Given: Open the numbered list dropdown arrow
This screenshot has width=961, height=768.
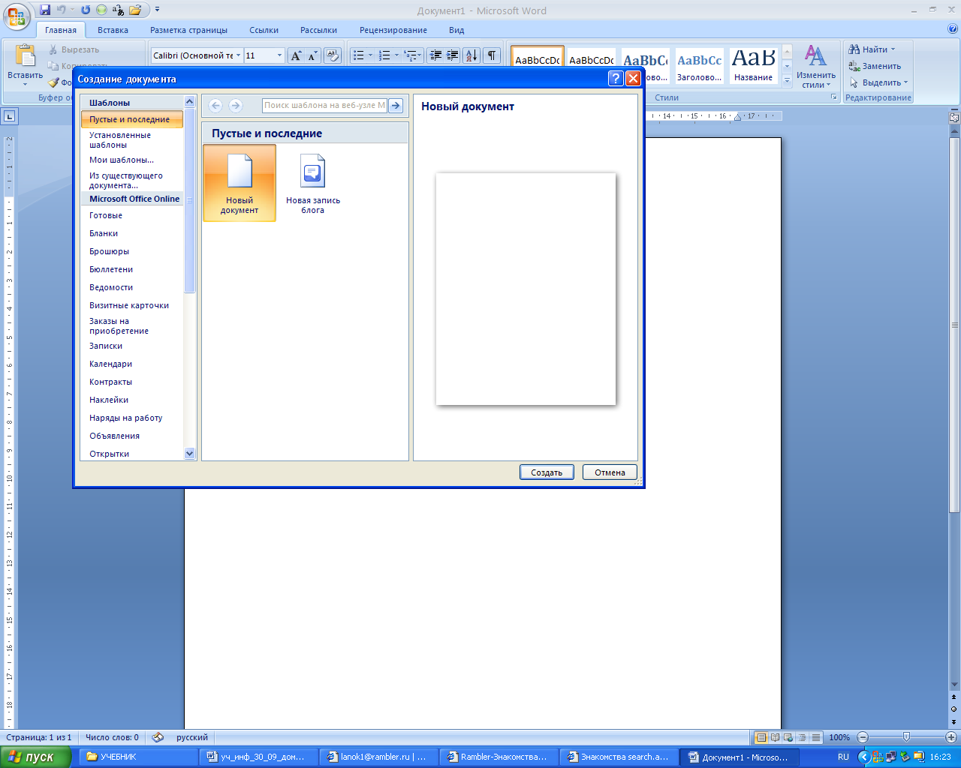Looking at the screenshot, I should [396, 55].
